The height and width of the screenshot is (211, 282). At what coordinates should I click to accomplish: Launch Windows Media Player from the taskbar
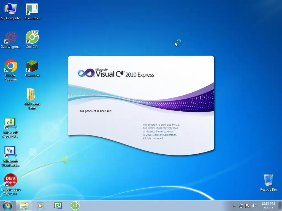[41, 206]
